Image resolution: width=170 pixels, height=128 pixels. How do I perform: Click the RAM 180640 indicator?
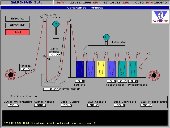(x=156, y=2)
